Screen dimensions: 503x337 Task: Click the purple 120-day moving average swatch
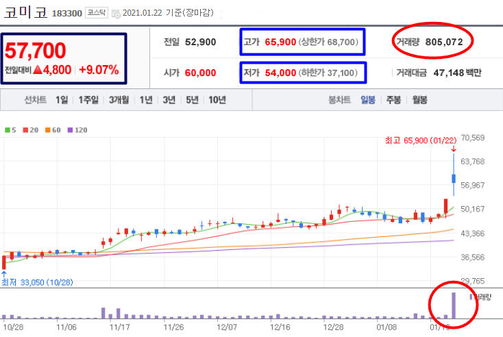click(71, 130)
